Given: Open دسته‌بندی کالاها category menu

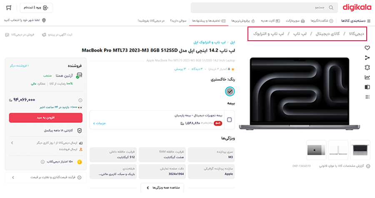Looking at the screenshot, I should (x=356, y=21).
